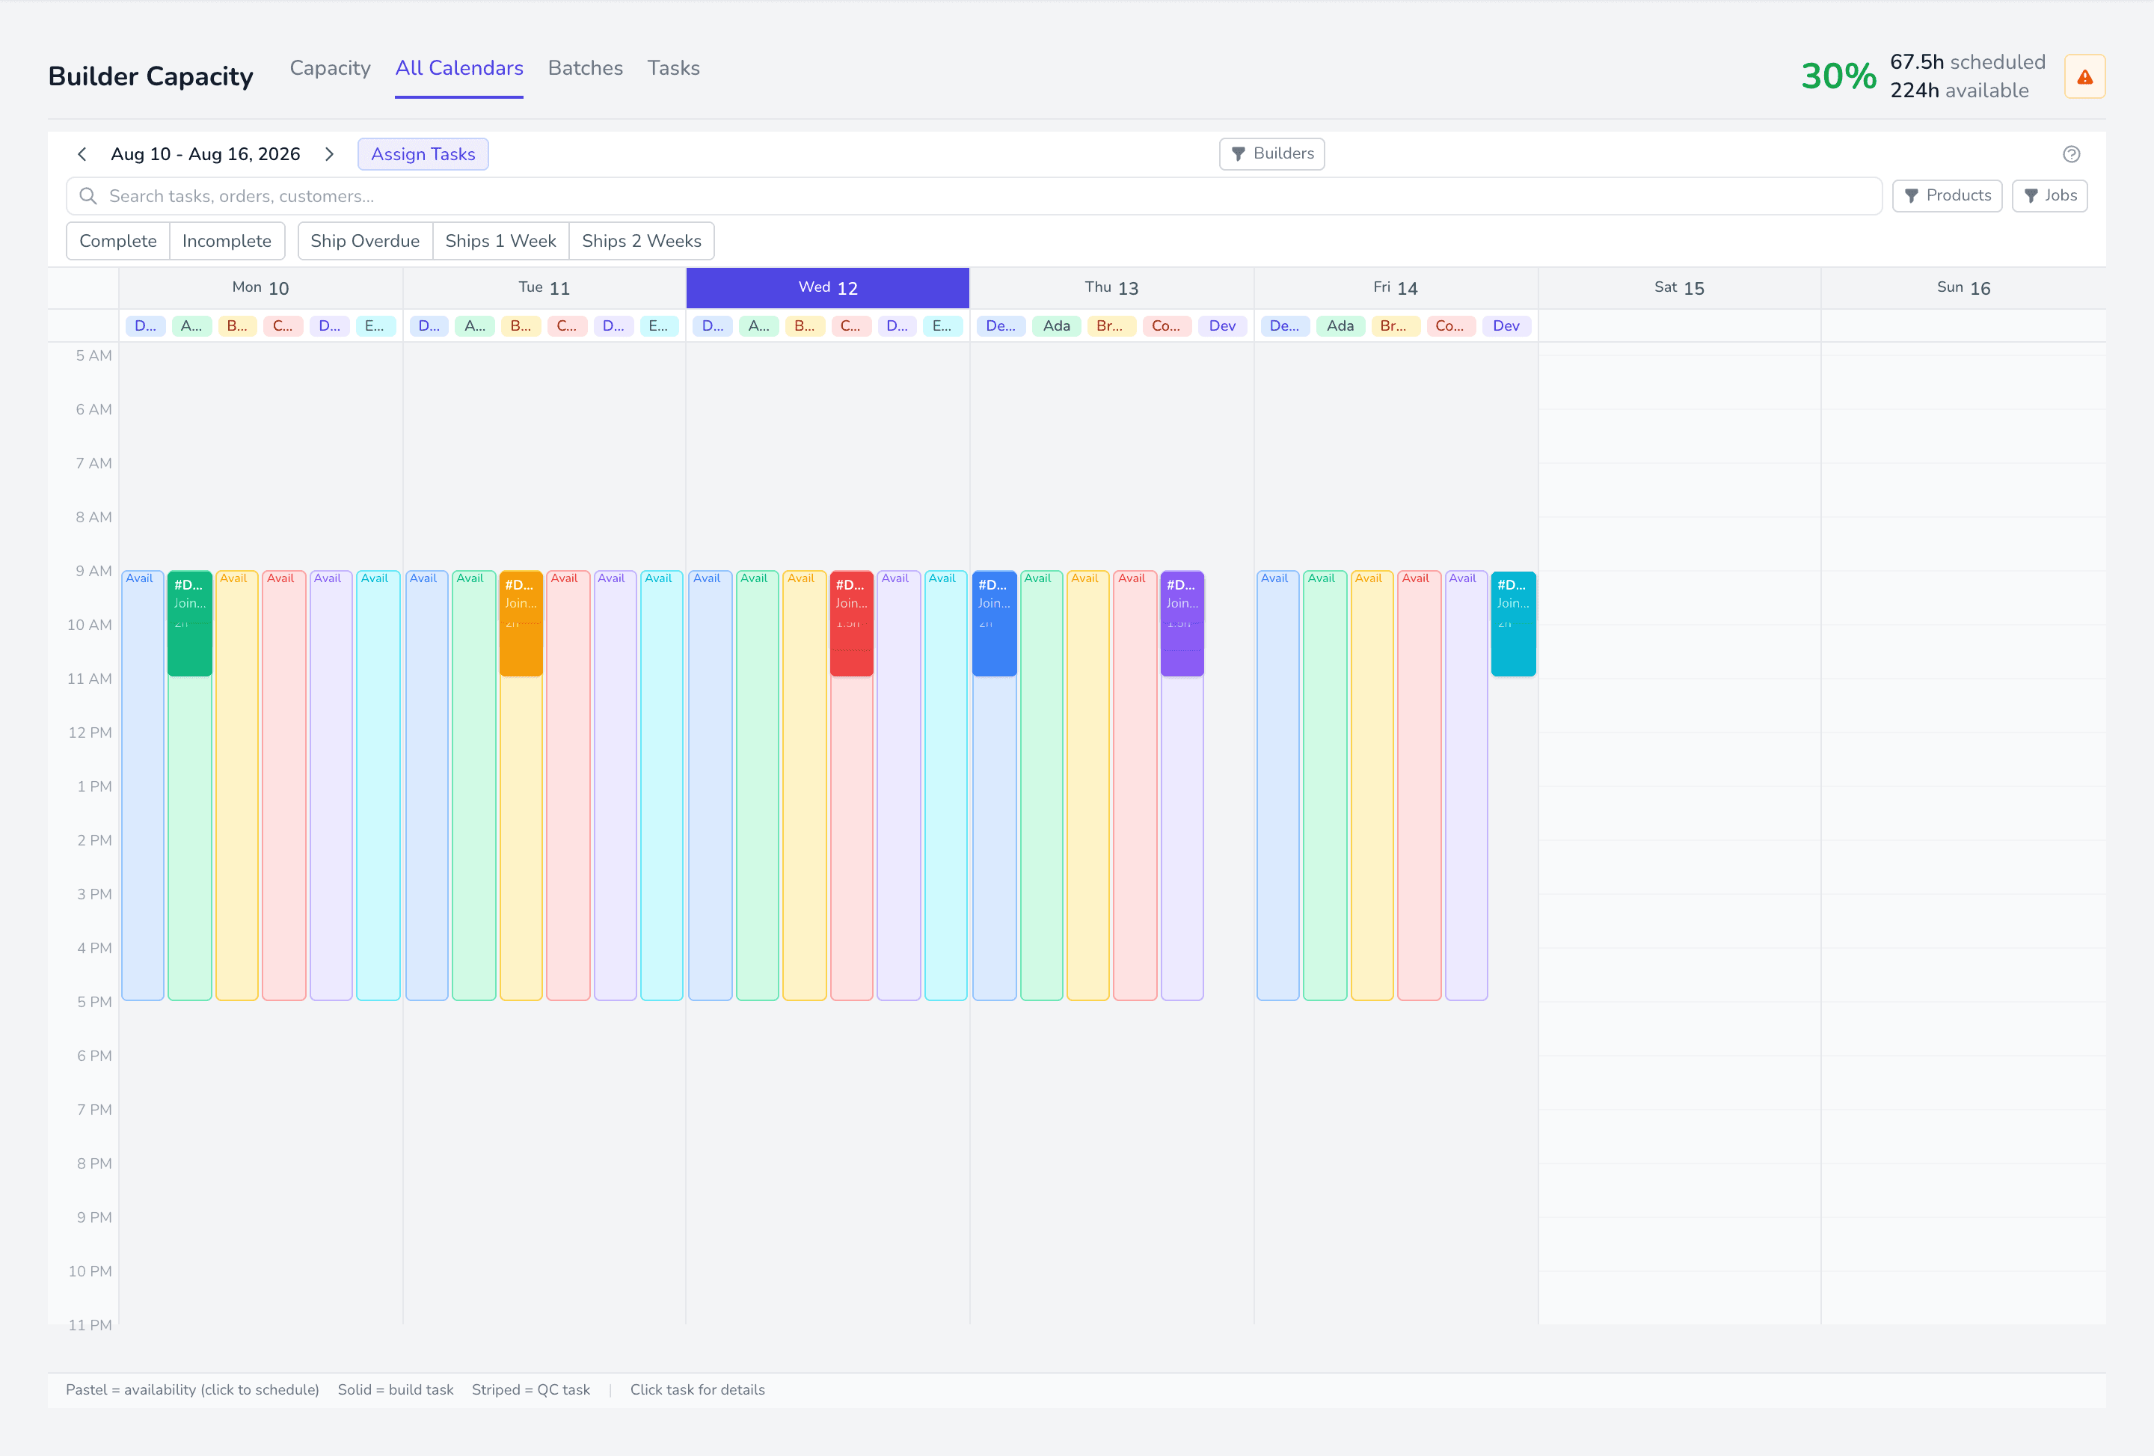The image size is (2154, 1456).
Task: Open the cyan build task on Fri 14
Action: pyautogui.click(x=1514, y=623)
